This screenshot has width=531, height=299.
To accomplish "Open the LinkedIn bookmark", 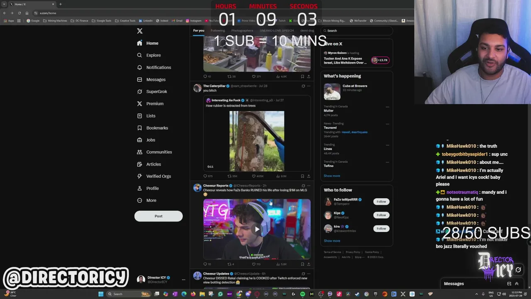I will point(146,21).
